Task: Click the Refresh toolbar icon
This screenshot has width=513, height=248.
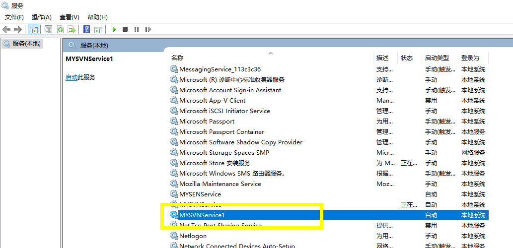Action: [60, 29]
